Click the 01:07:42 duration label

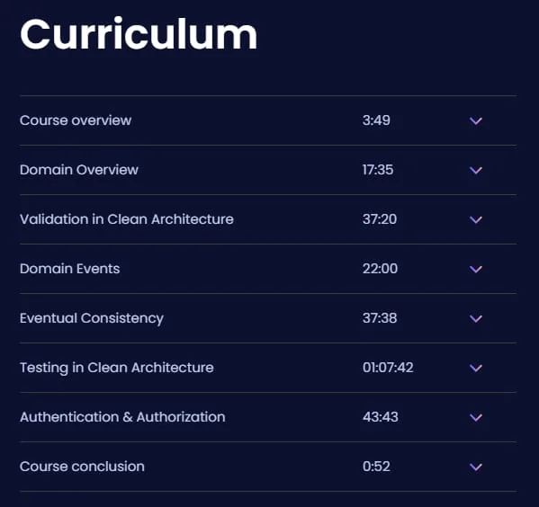pyautogui.click(x=388, y=368)
